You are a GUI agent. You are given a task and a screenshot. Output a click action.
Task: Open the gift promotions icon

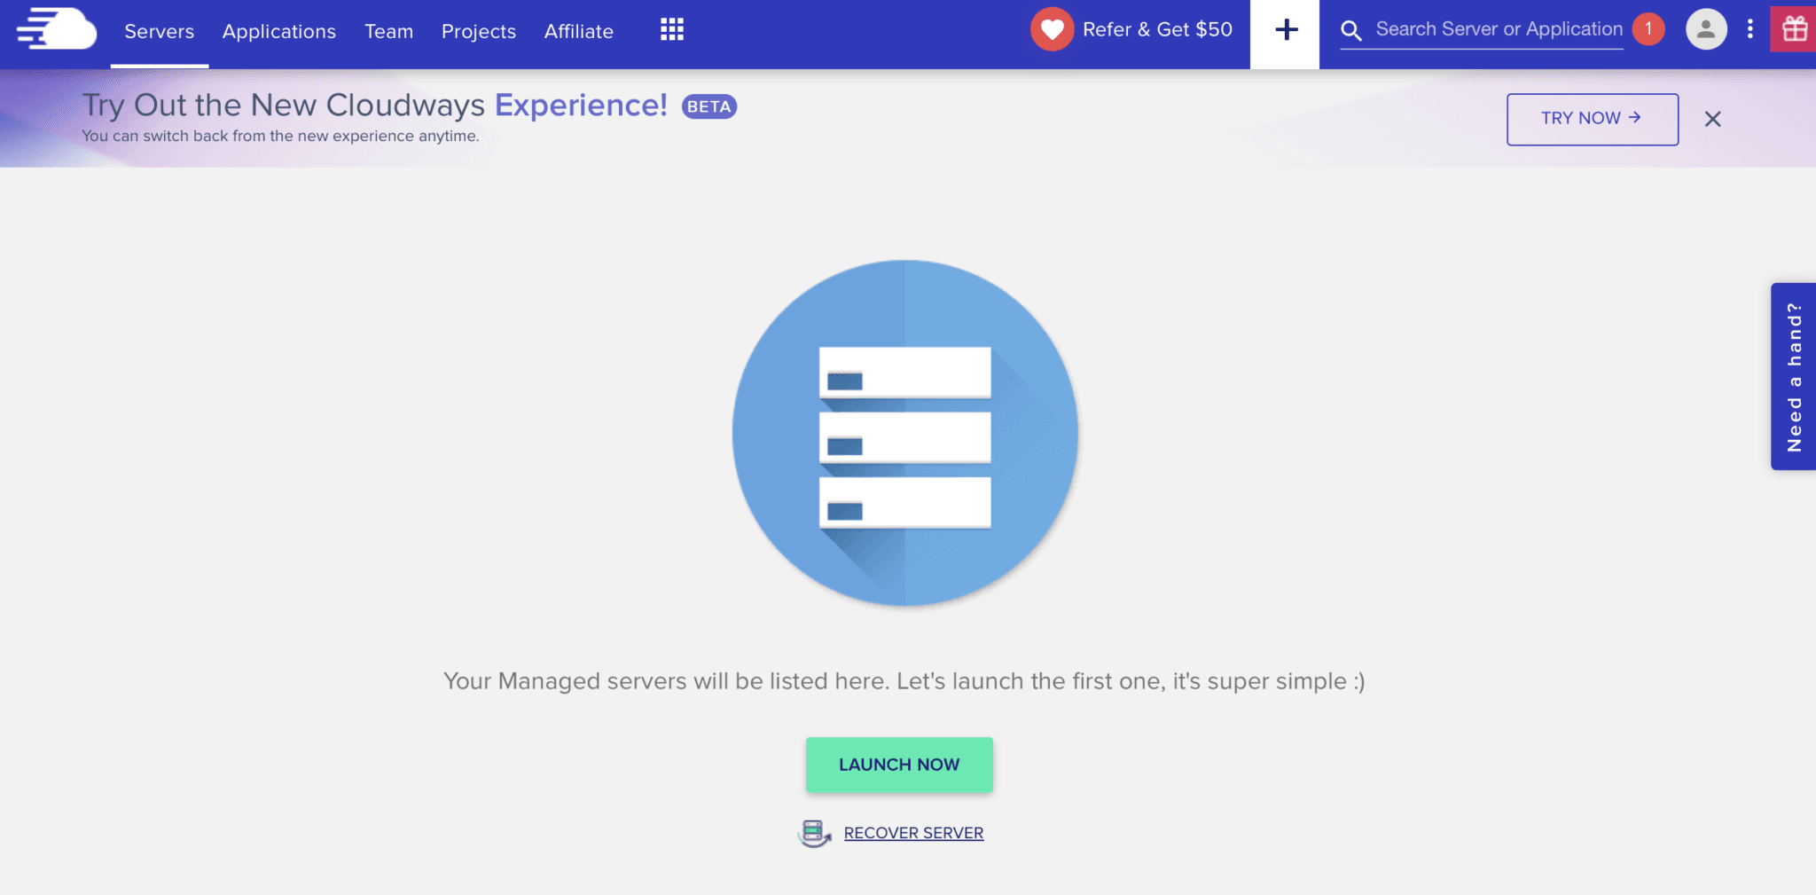(1795, 27)
